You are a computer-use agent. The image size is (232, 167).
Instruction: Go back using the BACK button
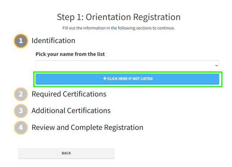pos(66,153)
